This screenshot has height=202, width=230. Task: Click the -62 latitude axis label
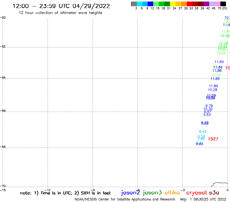(x=3, y=47)
